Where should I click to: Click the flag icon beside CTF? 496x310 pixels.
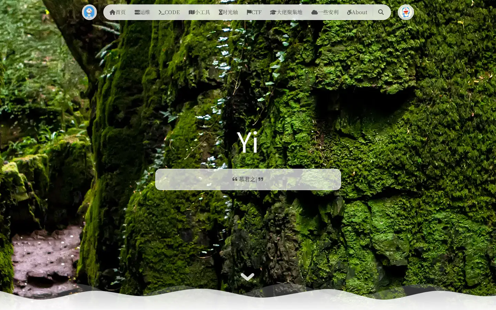[x=249, y=12]
